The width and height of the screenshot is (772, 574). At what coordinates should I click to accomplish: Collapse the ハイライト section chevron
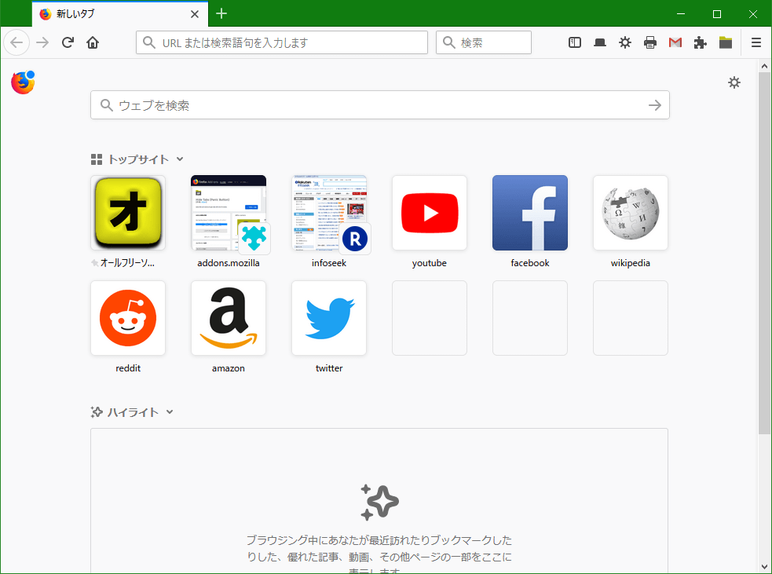click(x=170, y=412)
